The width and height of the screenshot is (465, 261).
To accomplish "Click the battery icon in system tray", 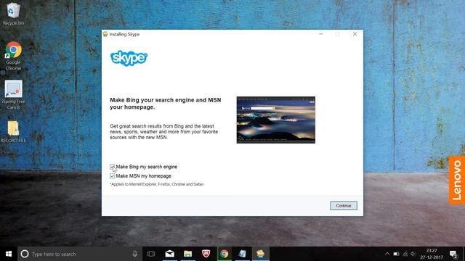I will click(x=396, y=254).
